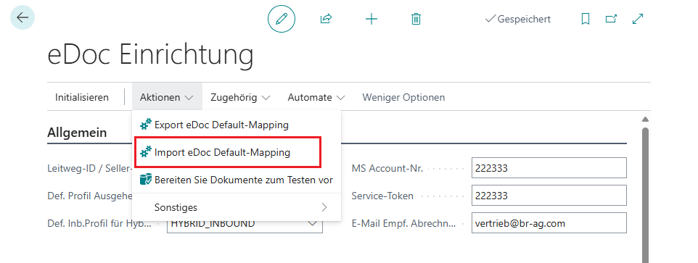
Task: Click the pencil edit icon
Action: [282, 19]
